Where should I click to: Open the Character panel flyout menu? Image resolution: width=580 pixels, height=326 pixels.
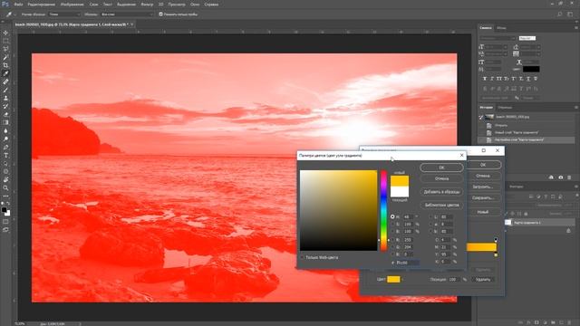(576, 28)
